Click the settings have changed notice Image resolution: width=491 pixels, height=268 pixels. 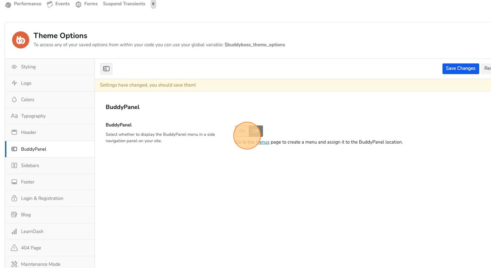293,85
